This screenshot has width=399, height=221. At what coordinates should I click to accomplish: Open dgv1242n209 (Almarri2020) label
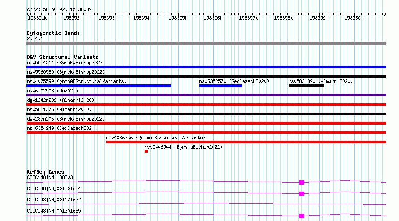(x=61, y=100)
